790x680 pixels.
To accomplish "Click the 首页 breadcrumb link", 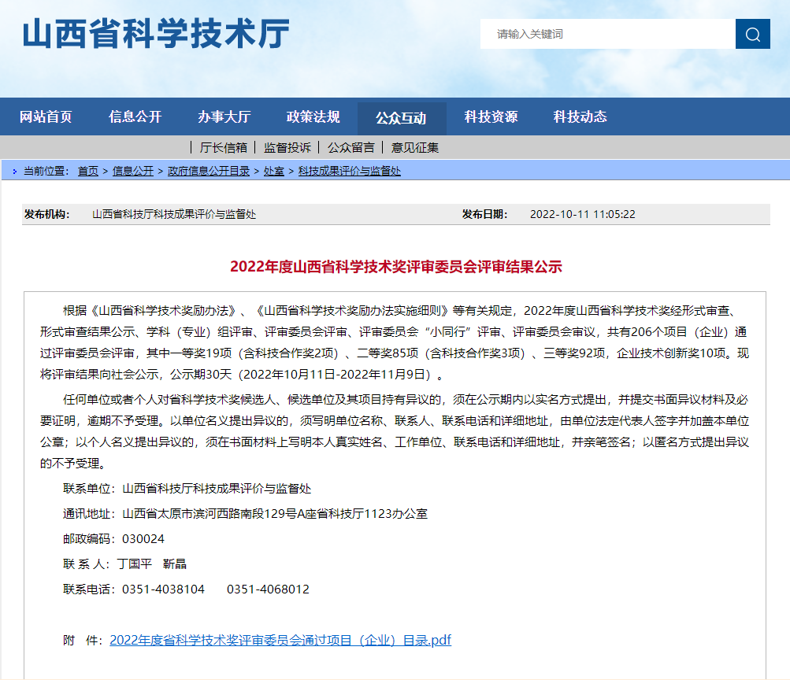I will click(x=88, y=171).
